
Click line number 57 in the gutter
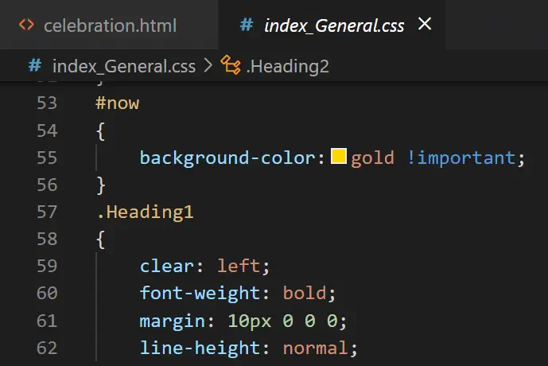[x=47, y=212]
